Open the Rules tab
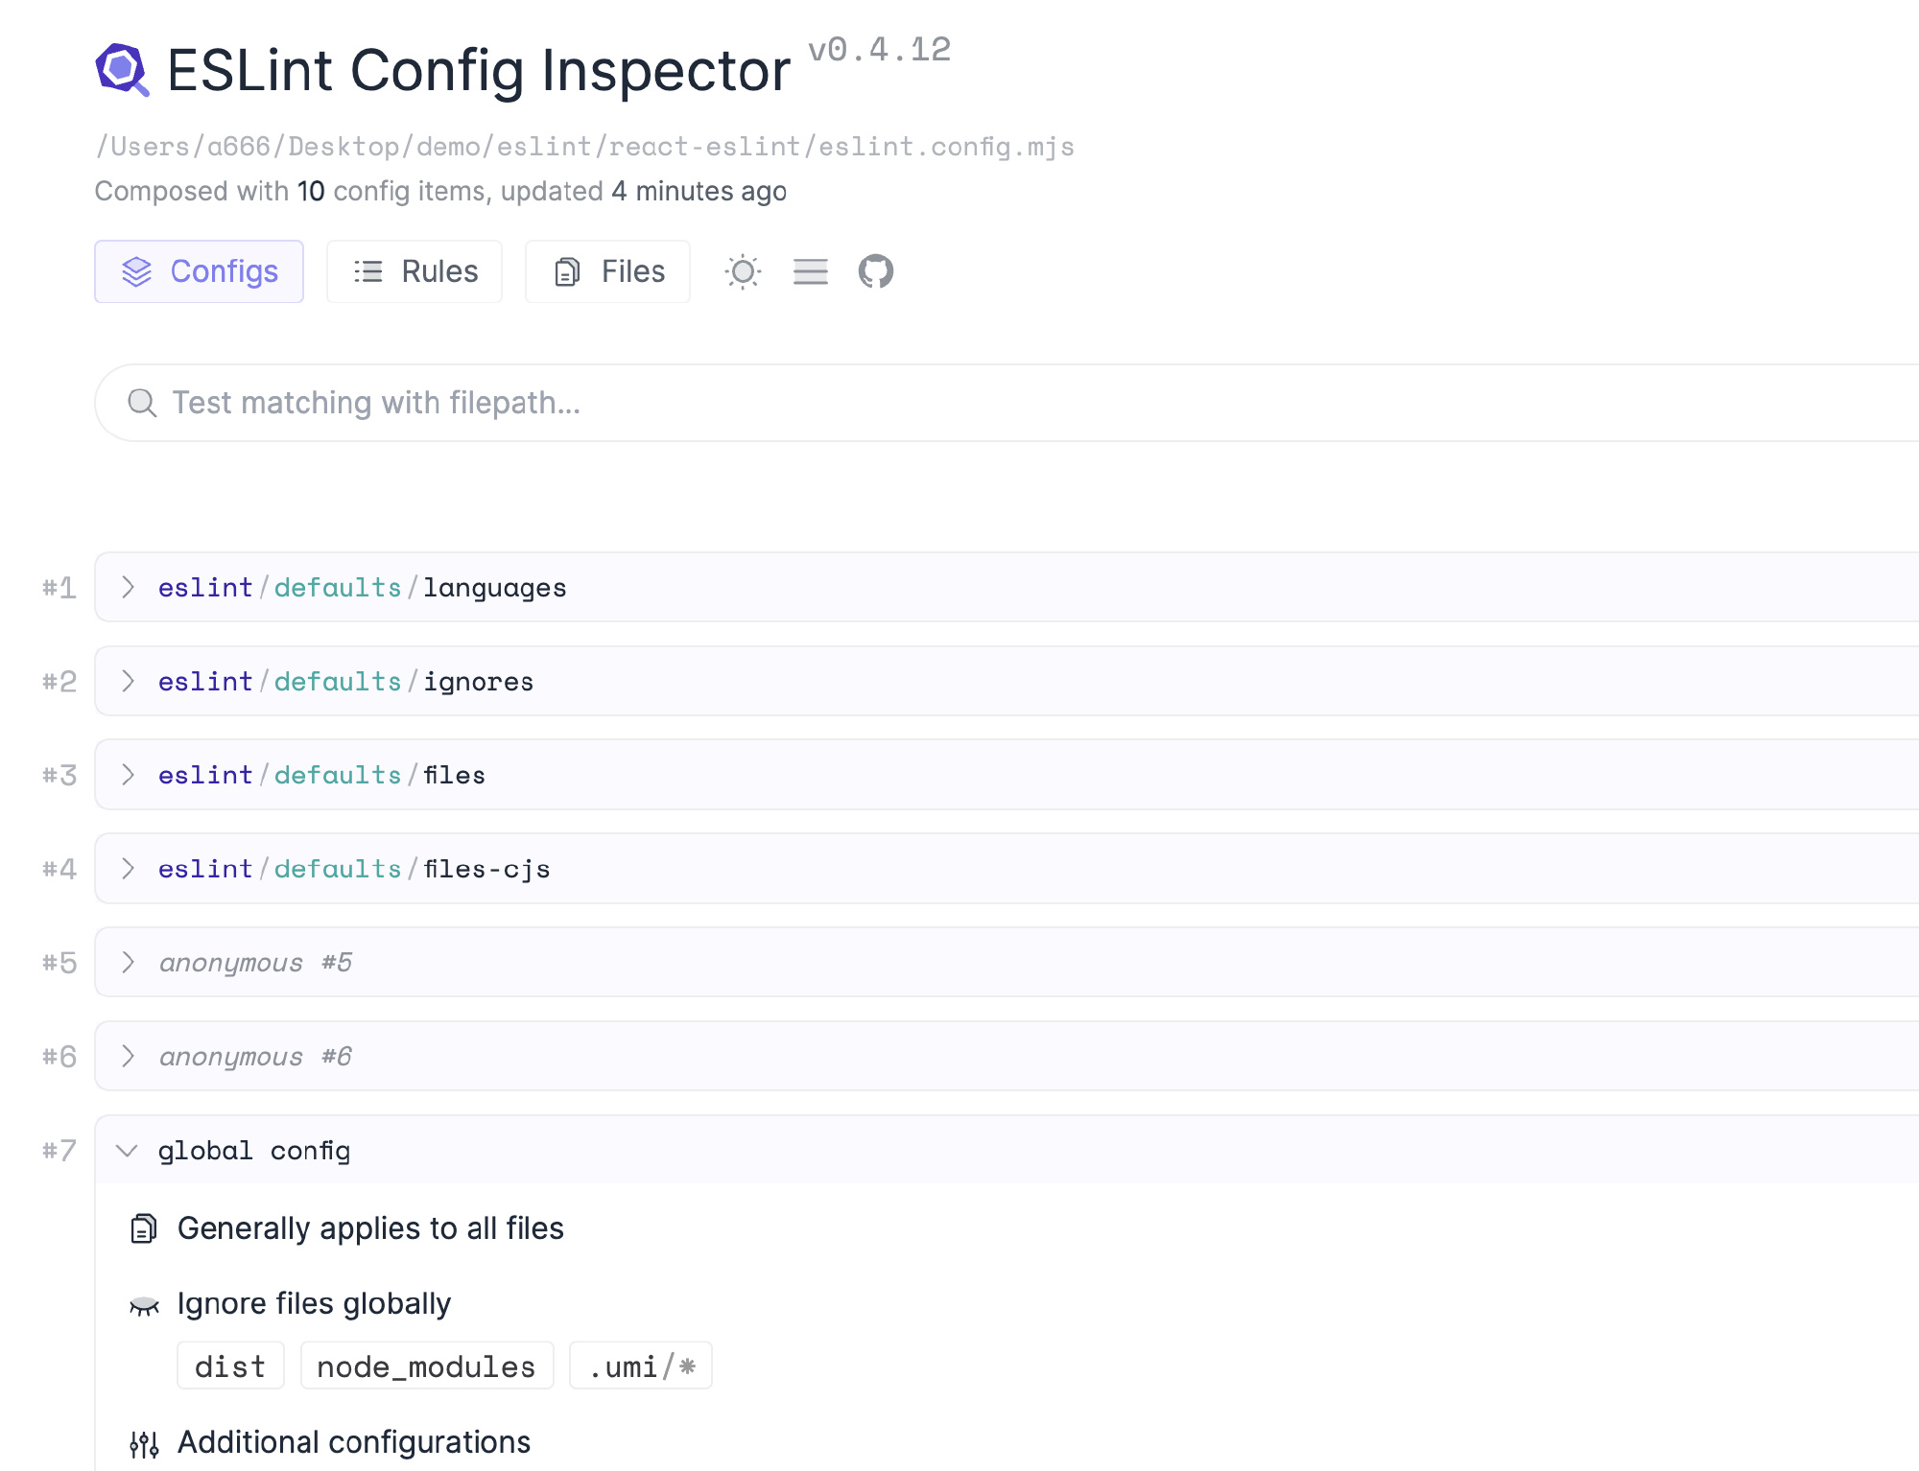This screenshot has width=1919, height=1471. 415,271
